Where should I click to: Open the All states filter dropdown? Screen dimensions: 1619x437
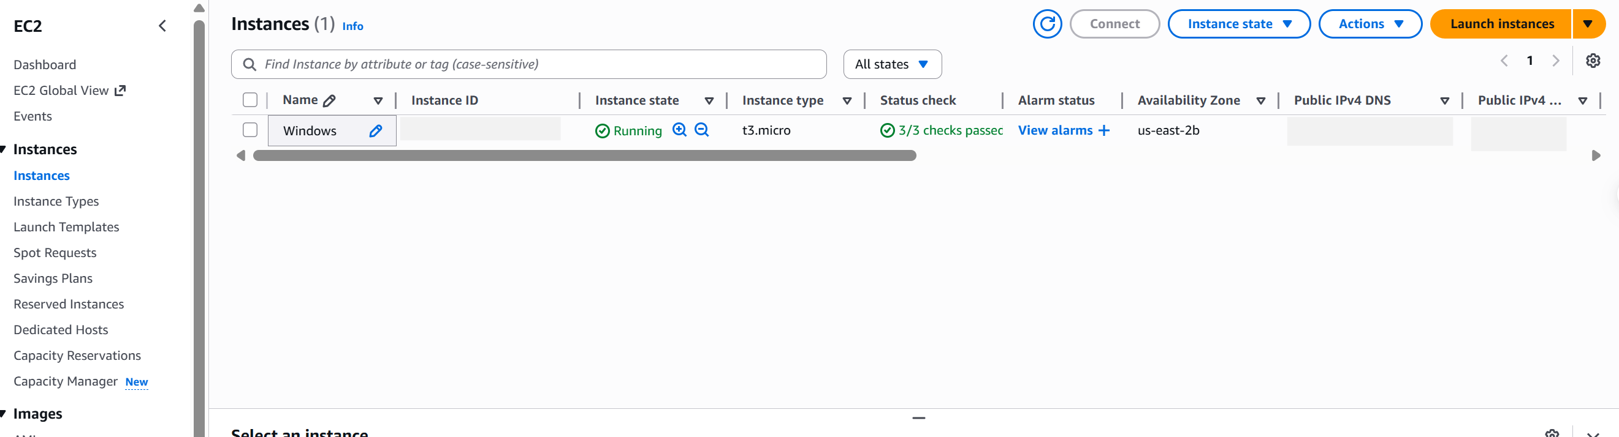(x=892, y=64)
